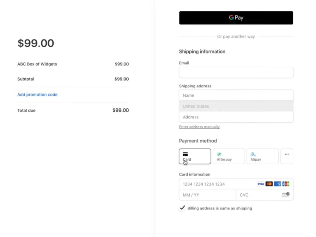316x237 pixels.
Task: Click the Google Pay logo button
Action: point(236,18)
